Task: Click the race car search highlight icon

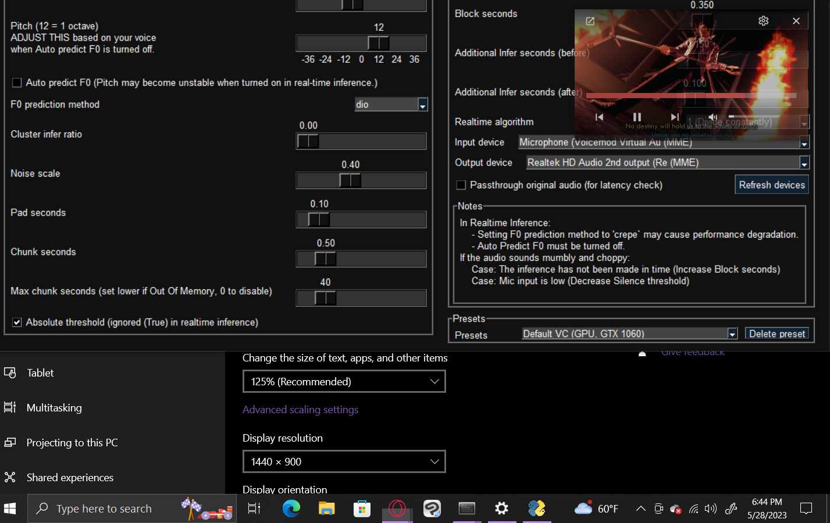Action: point(207,508)
